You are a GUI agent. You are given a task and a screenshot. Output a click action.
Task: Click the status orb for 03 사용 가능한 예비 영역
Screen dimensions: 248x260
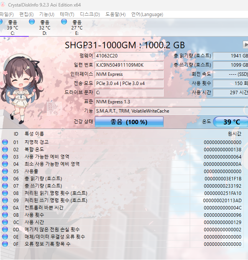5,157
